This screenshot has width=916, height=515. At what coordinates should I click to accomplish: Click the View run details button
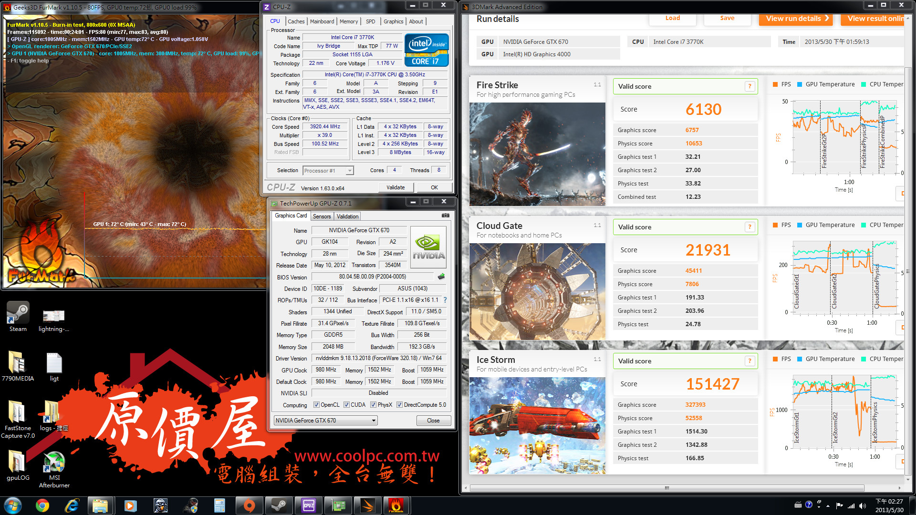(x=796, y=19)
